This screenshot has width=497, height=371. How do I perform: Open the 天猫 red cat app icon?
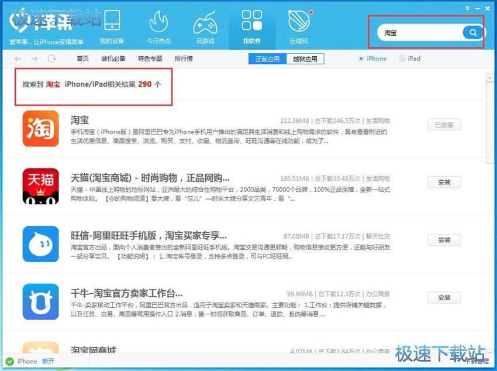tap(40, 186)
